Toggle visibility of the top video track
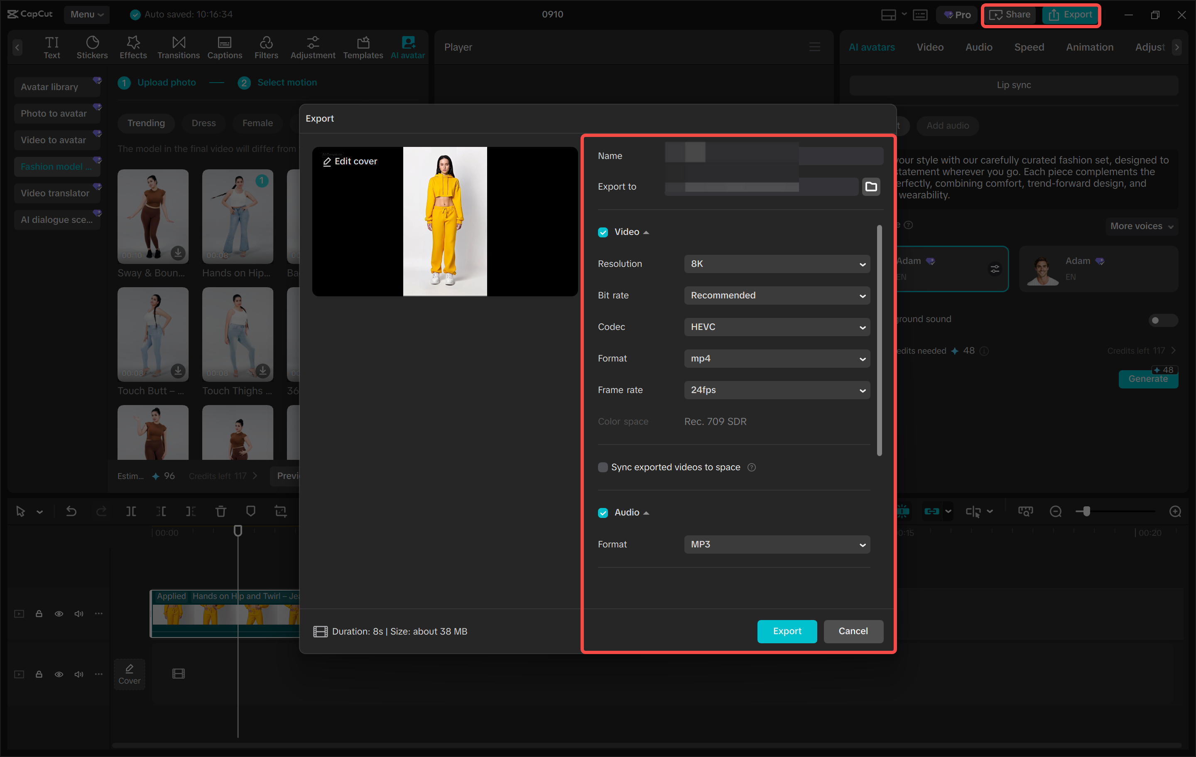1196x757 pixels. tap(59, 613)
